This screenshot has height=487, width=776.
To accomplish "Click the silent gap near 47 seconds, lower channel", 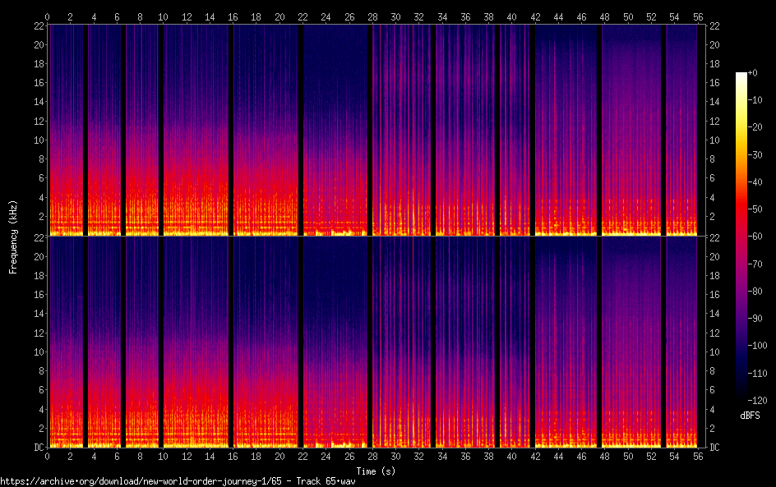I will 598,345.
